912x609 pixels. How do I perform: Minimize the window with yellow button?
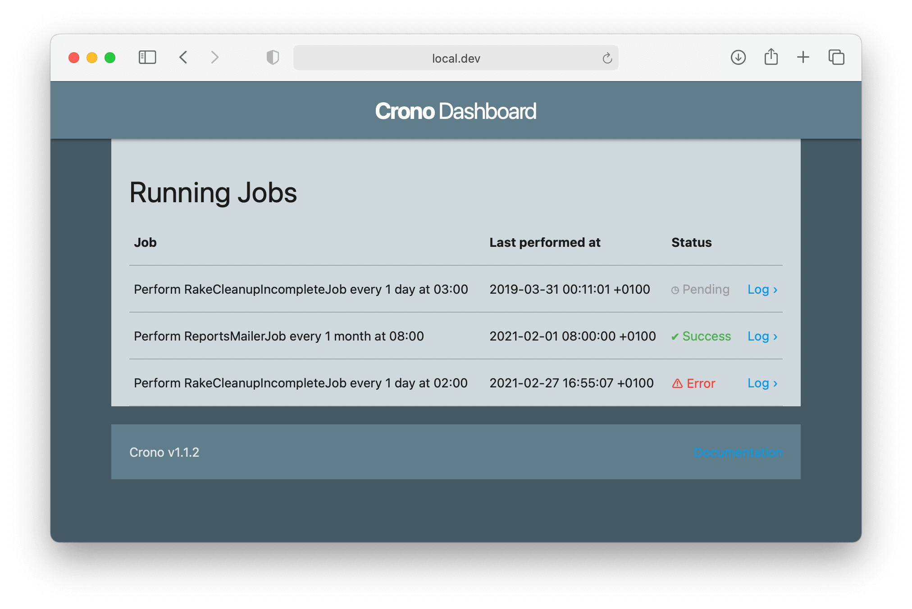pos(92,58)
